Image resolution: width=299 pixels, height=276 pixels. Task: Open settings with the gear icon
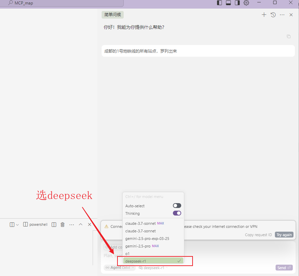[246, 3]
